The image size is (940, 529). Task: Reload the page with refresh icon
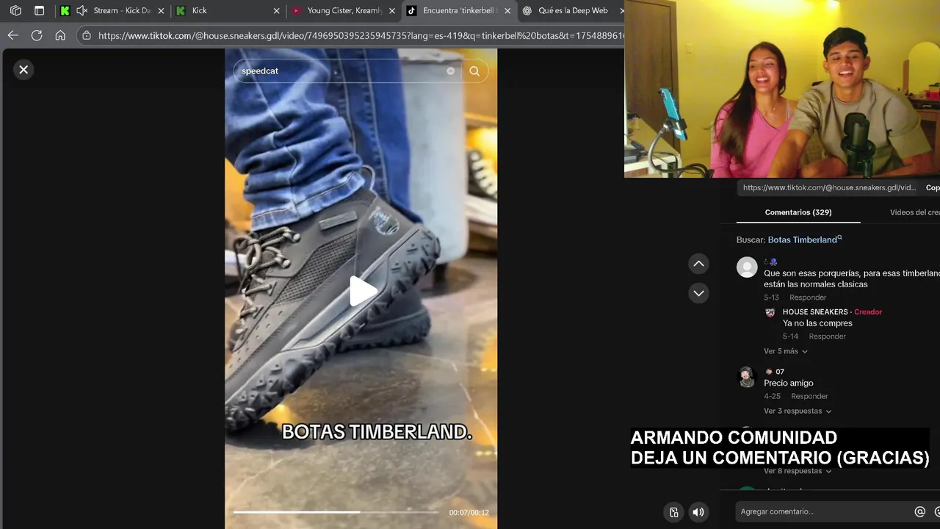[37, 35]
